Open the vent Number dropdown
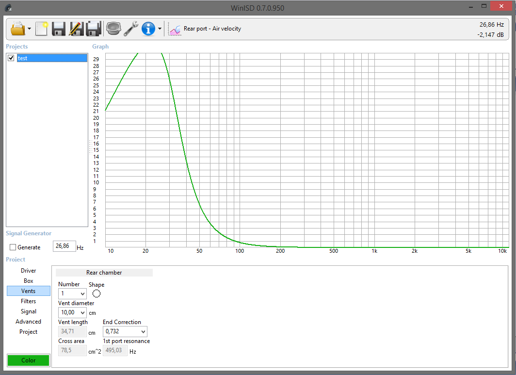 tap(72, 293)
